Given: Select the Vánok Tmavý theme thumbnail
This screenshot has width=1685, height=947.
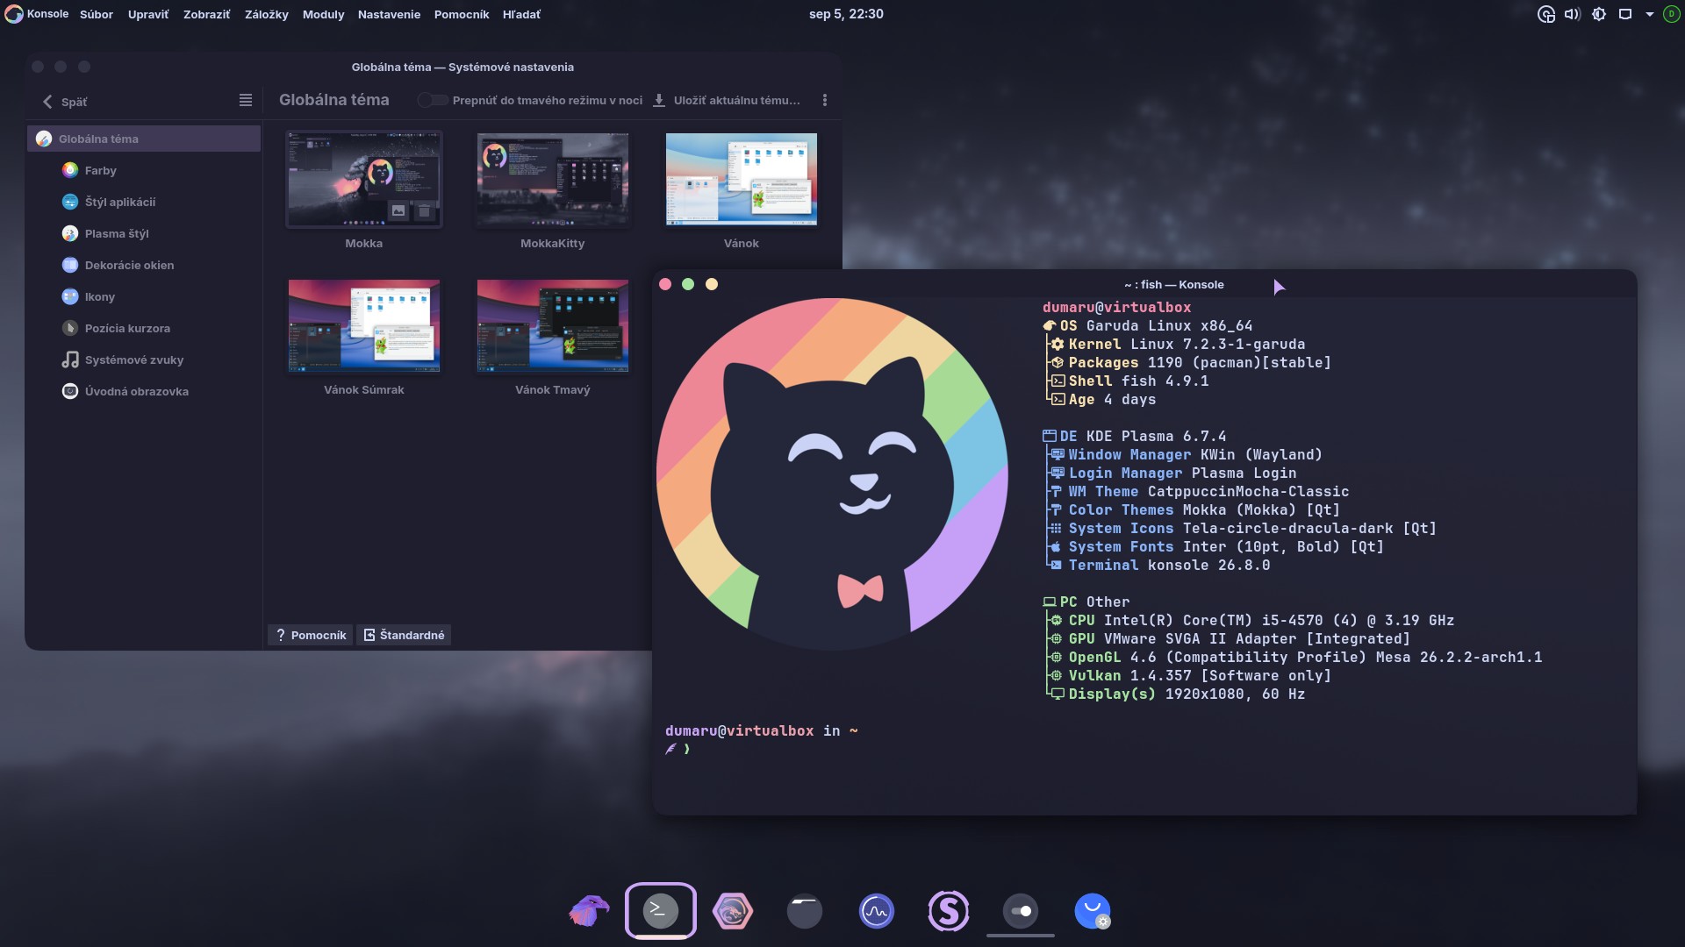Looking at the screenshot, I should tap(553, 326).
